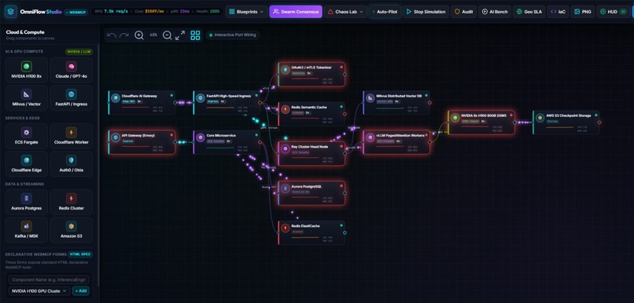Click the Redis ElastiCache node icon
Screen dimensions: 634x303
click(286, 228)
